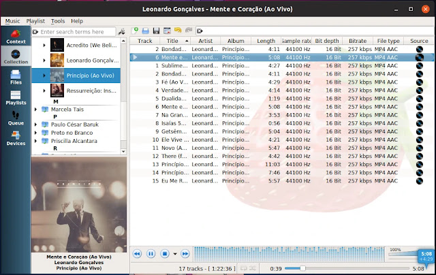436x275 pixels.
Task: Click source icon of 15 Eu Me R... row
Action: pos(420,181)
